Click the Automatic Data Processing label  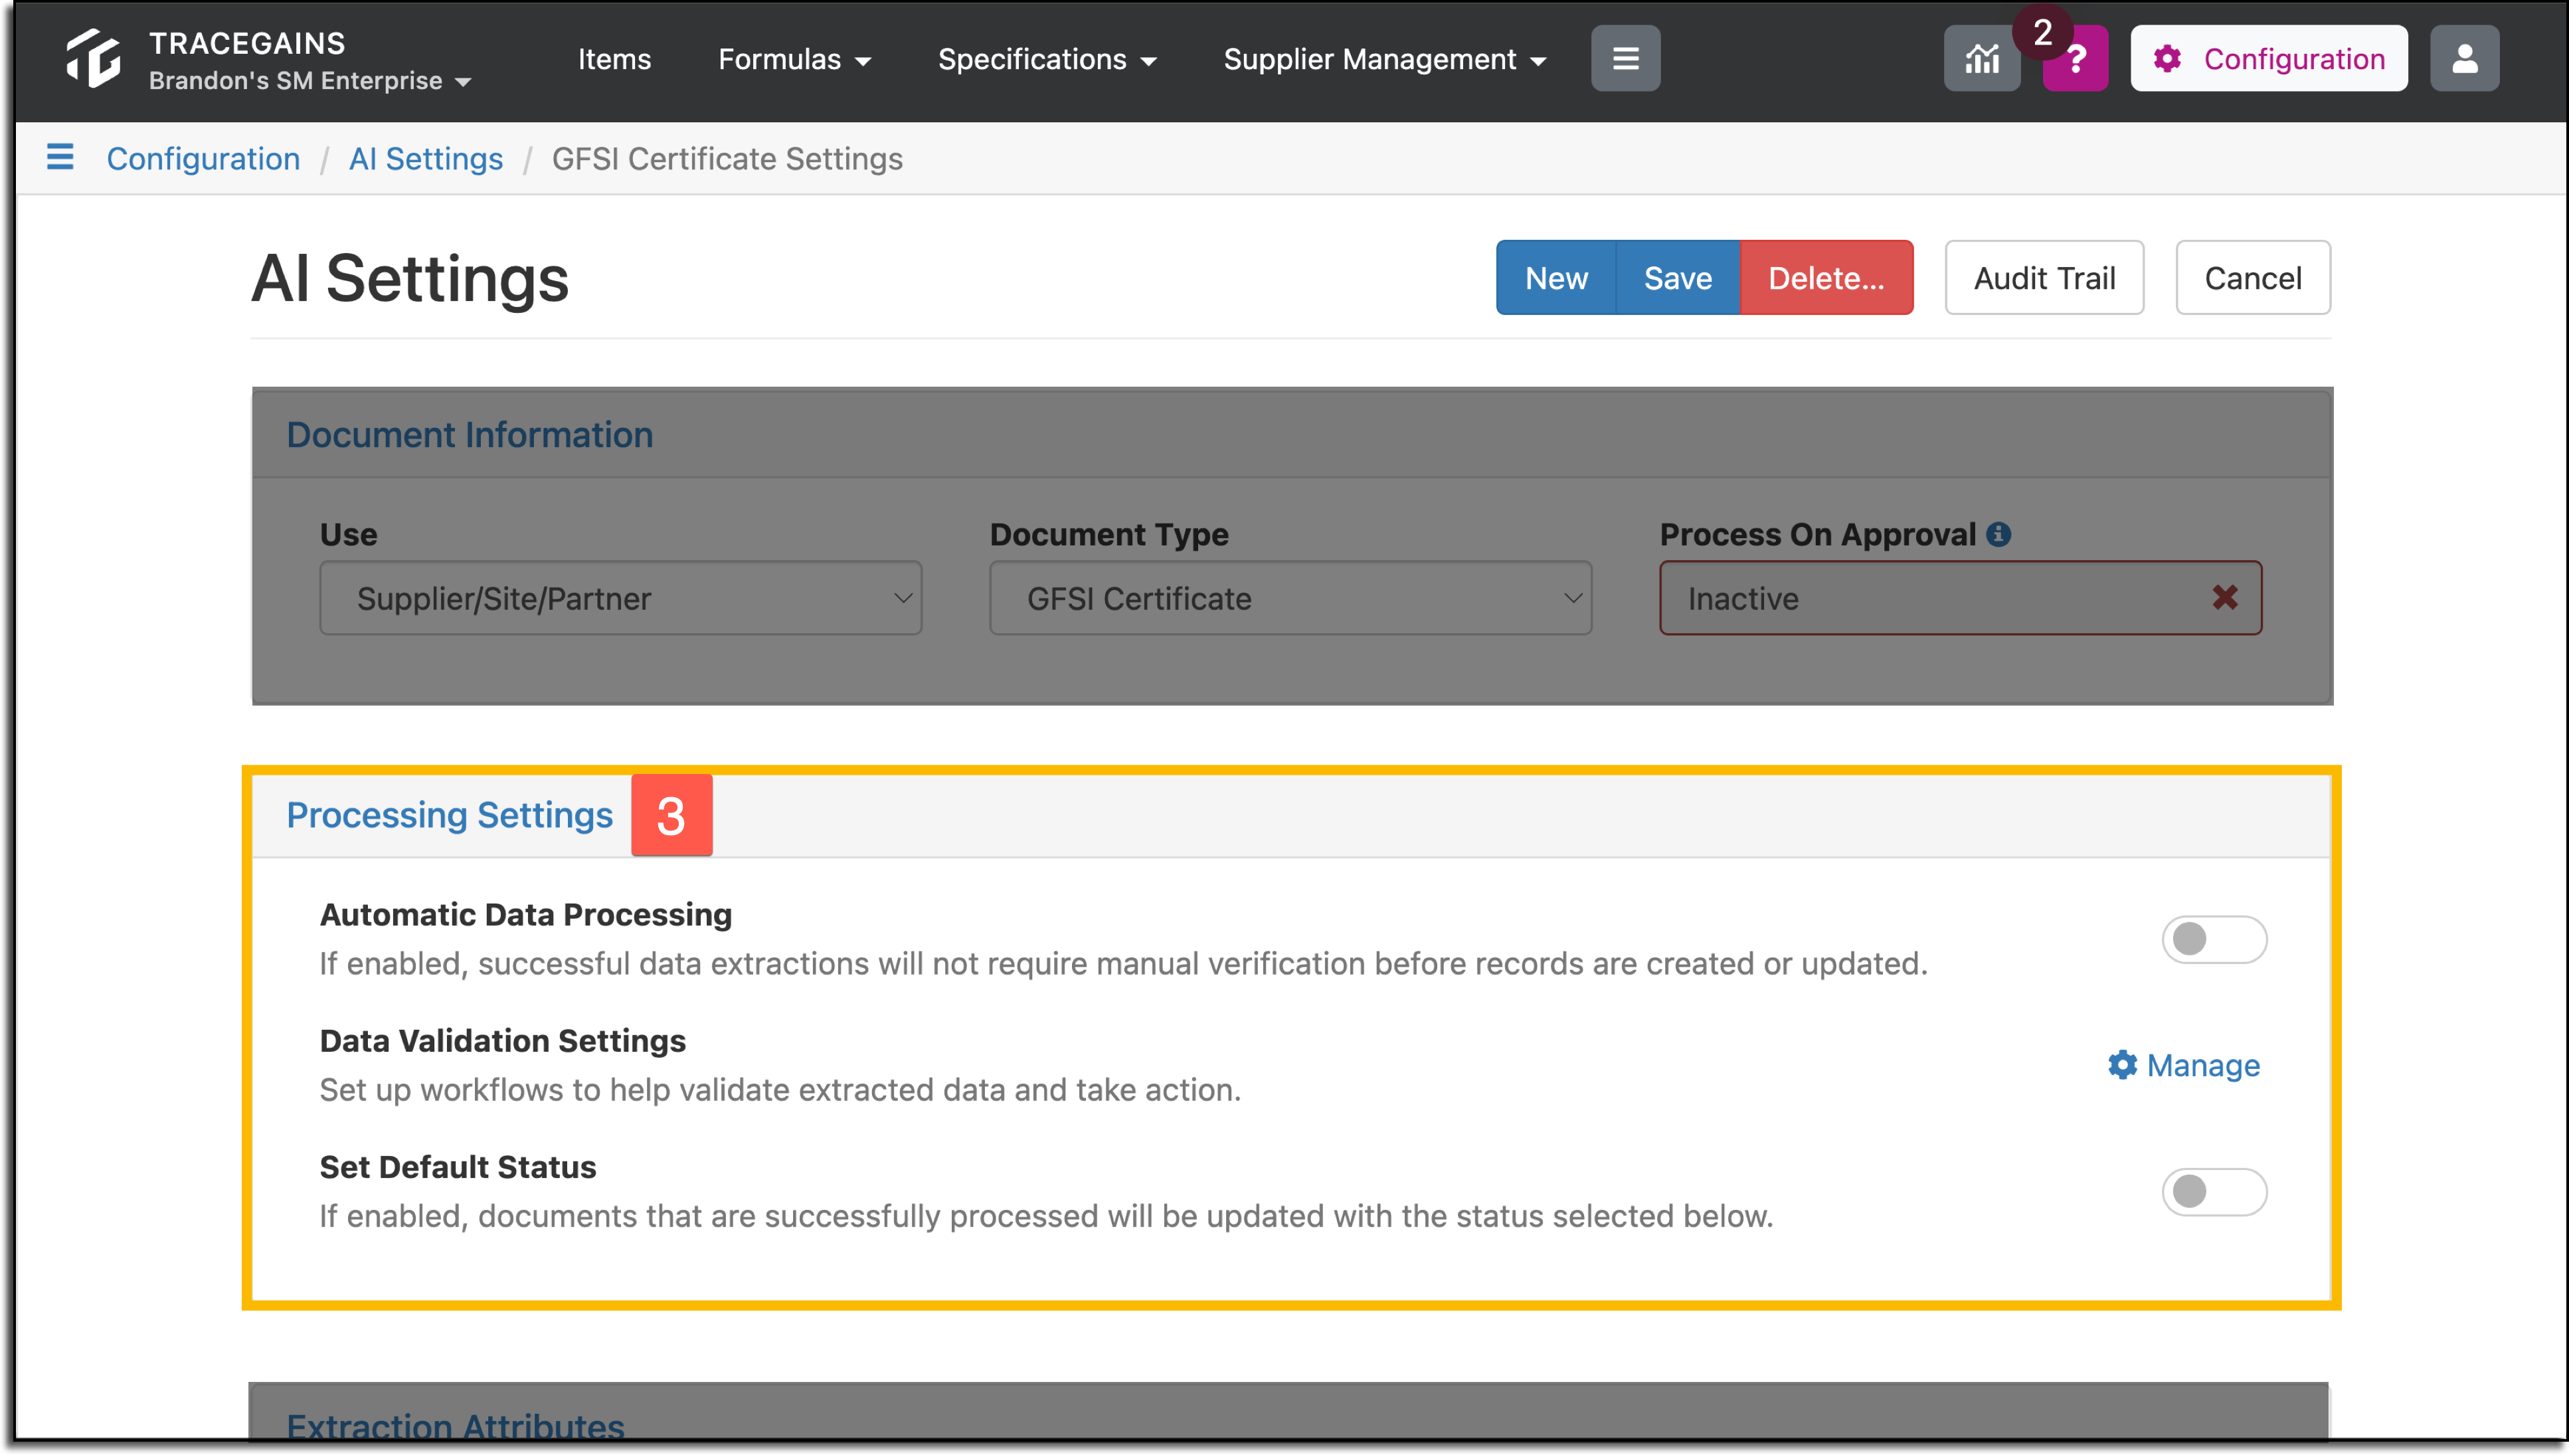point(525,914)
